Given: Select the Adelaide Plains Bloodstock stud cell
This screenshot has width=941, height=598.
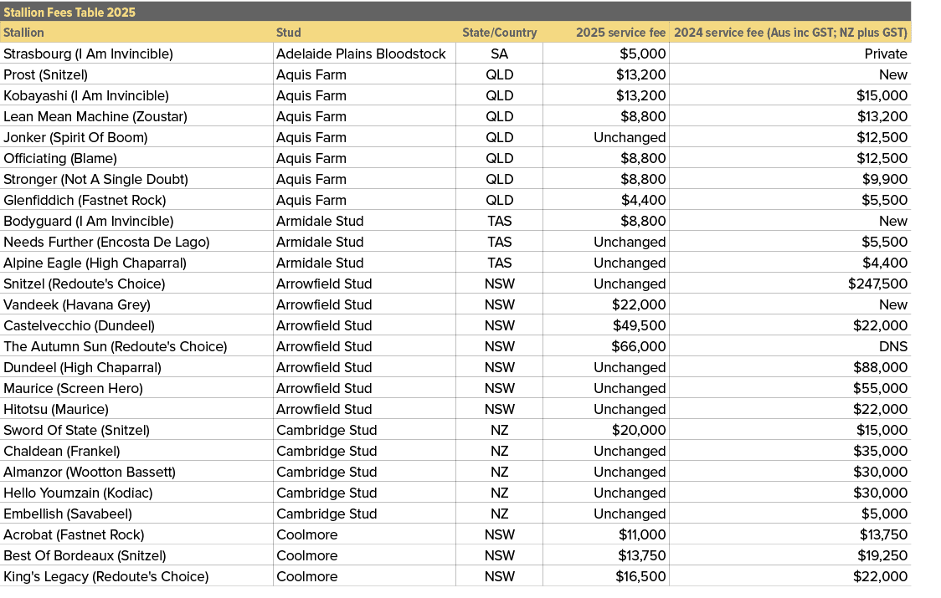Looking at the screenshot, I should [362, 54].
